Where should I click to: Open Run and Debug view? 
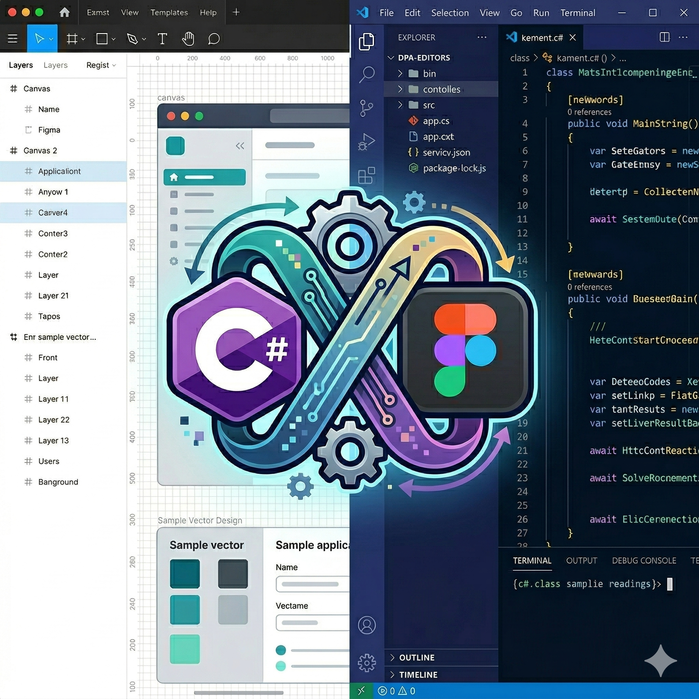(367, 142)
